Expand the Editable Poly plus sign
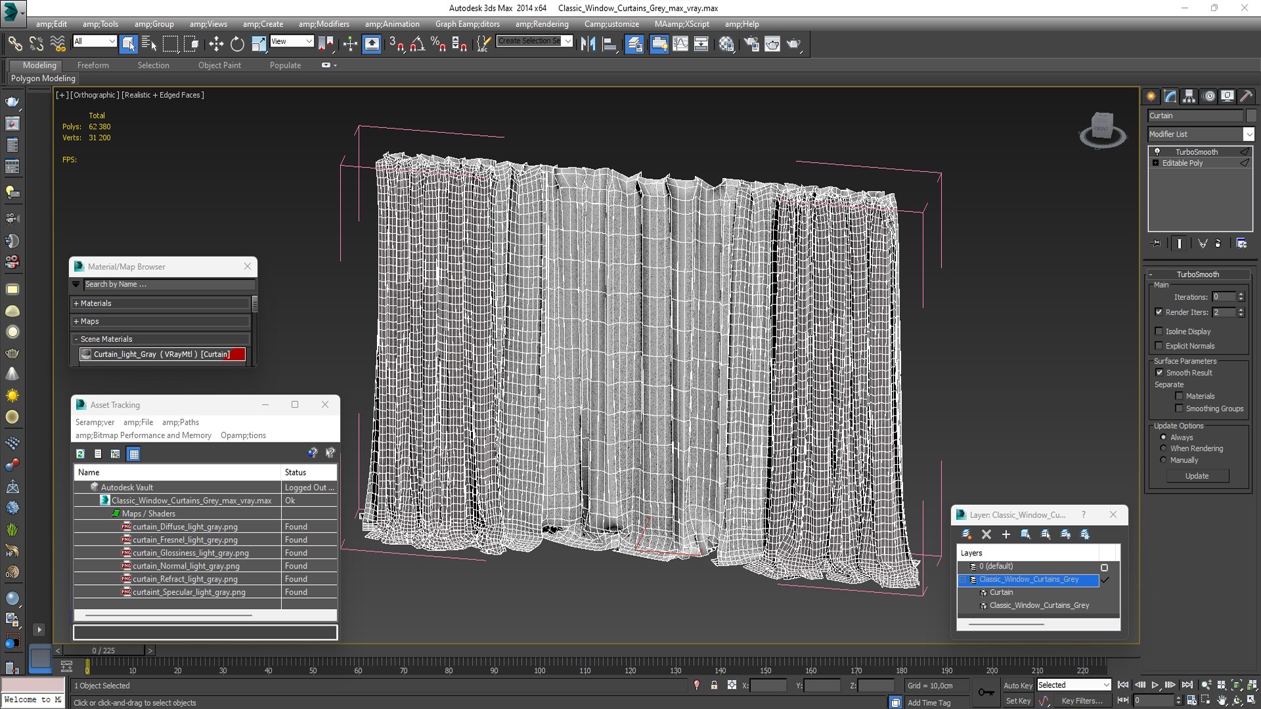 [x=1155, y=163]
